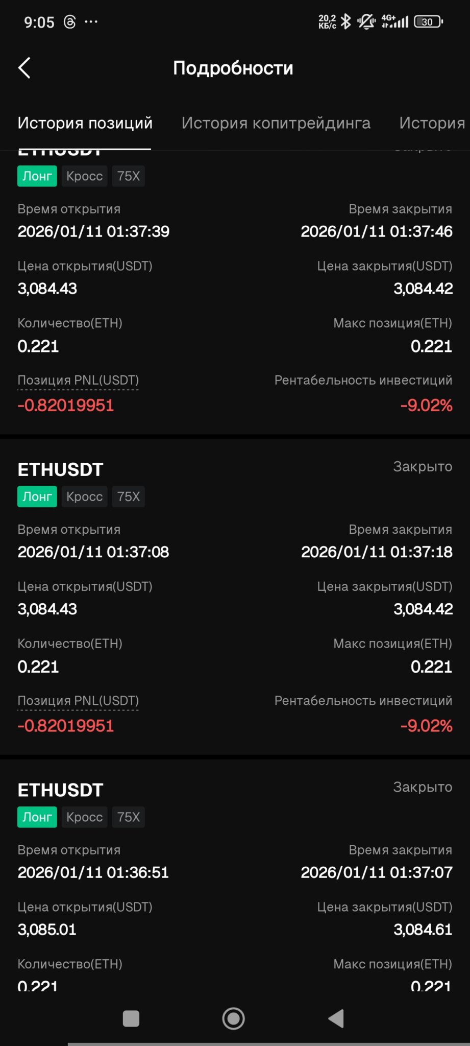This screenshot has height=1046, width=470.
Task: Tap the Bluetooth status icon
Action: (346, 21)
